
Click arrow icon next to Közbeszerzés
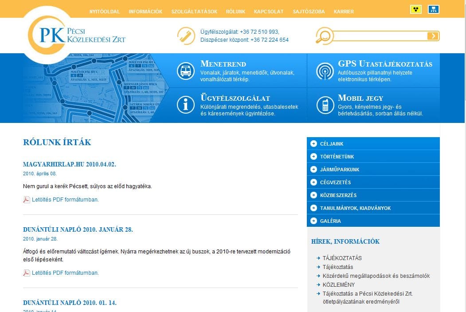pyautogui.click(x=313, y=195)
